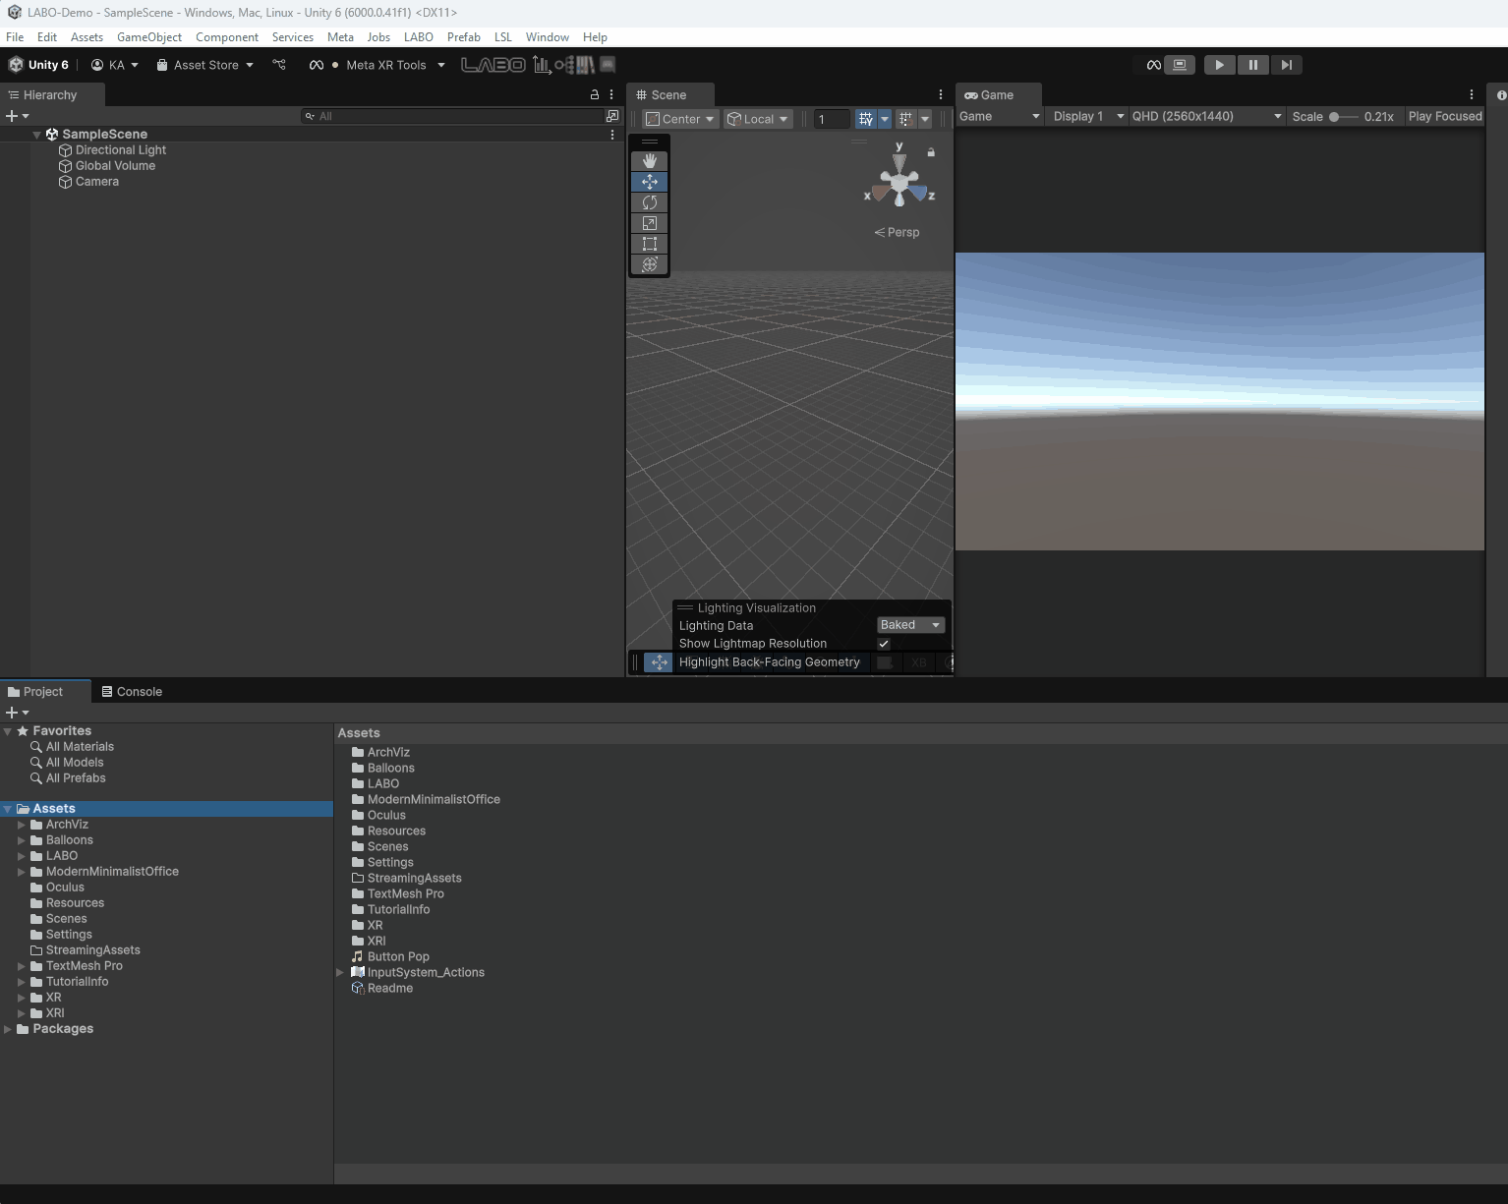Select the Rotate tool in Scene toolbar

click(x=649, y=202)
